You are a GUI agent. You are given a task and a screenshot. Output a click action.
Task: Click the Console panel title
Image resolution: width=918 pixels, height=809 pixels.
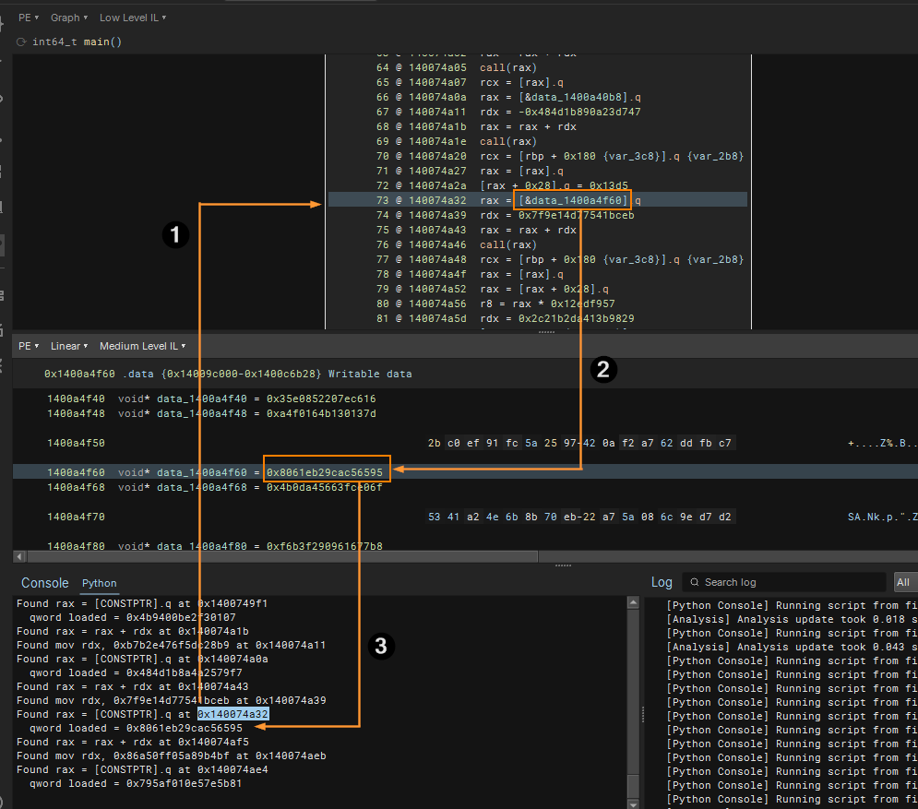coord(44,583)
